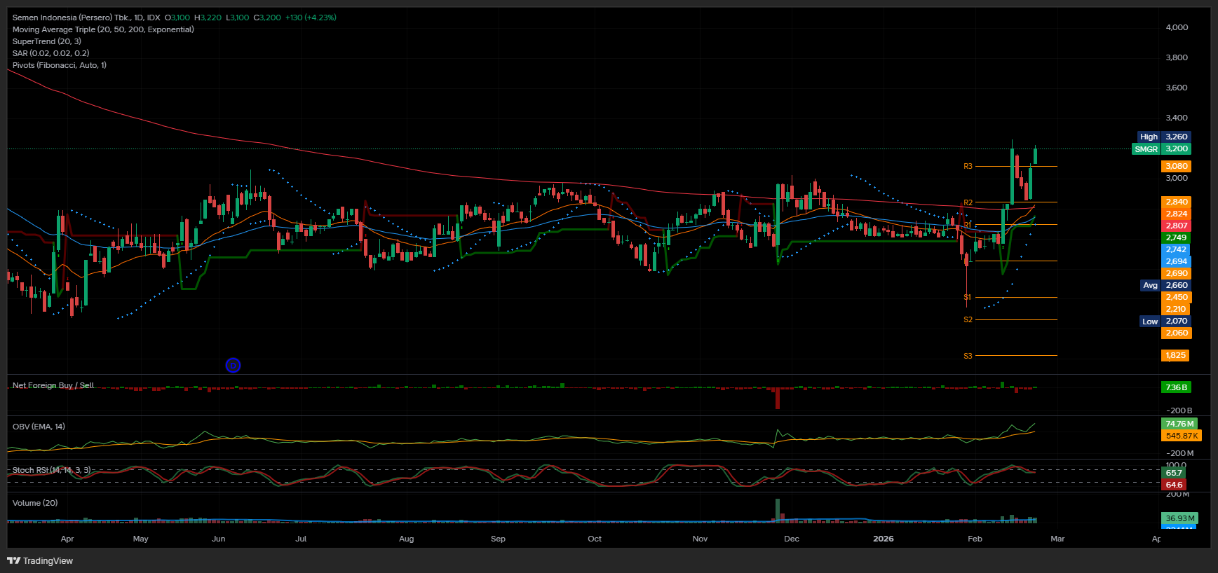Click the 2026 year marker on time axis

click(883, 539)
